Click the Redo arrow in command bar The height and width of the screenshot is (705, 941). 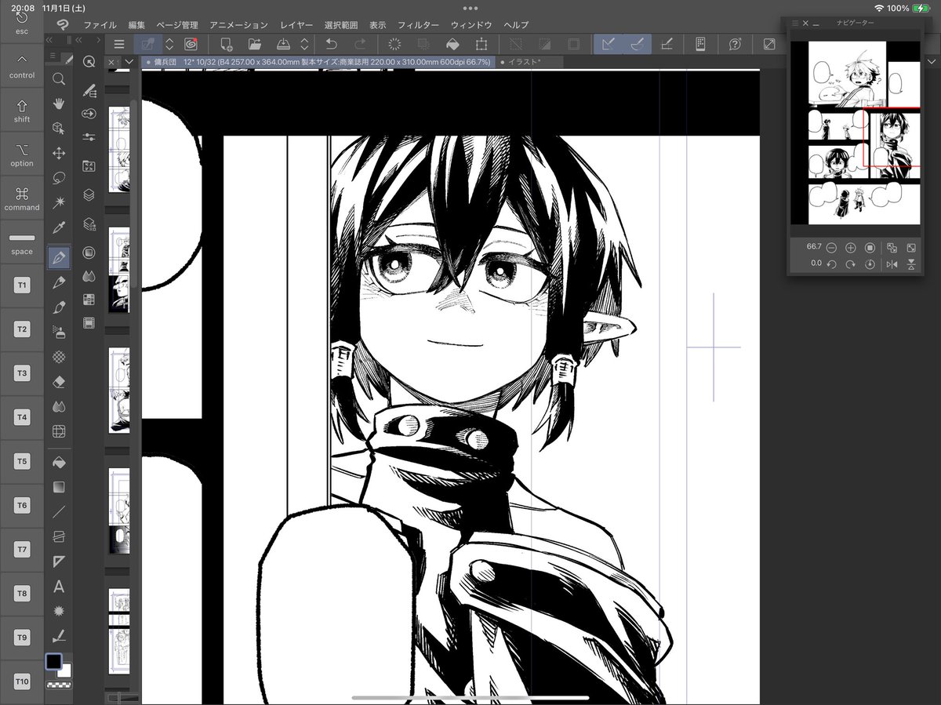[x=360, y=44]
